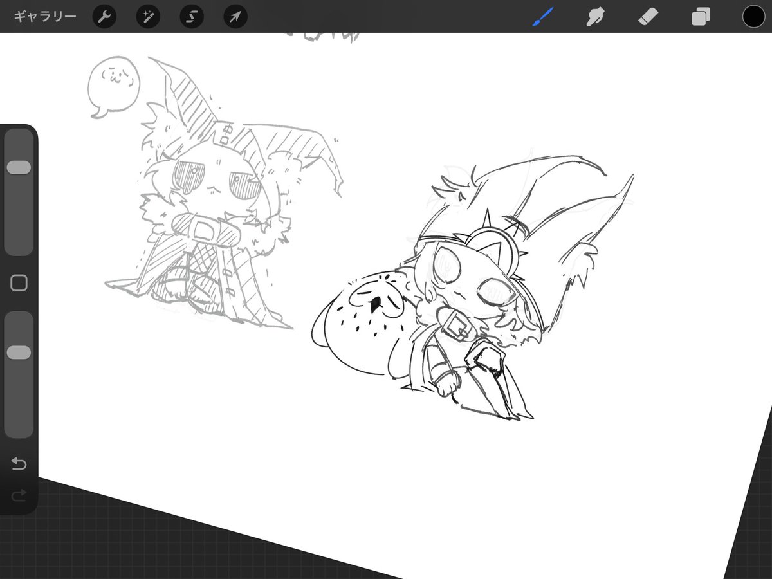The image size is (772, 579).
Task: Select the Transform arrow tool
Action: pyautogui.click(x=235, y=16)
